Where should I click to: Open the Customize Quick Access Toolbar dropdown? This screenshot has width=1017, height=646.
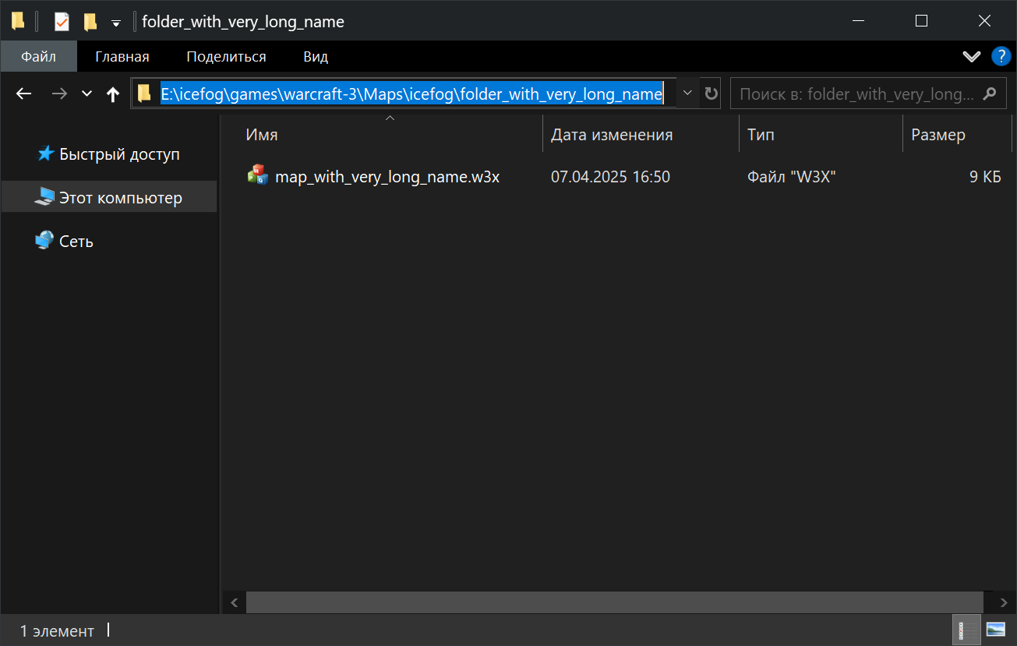(116, 23)
